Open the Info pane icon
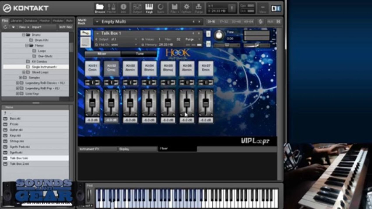Screen dimensions: 372x209 pos(123,8)
